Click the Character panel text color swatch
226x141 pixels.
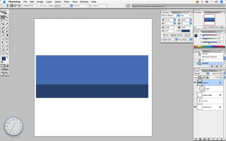(x=186, y=31)
